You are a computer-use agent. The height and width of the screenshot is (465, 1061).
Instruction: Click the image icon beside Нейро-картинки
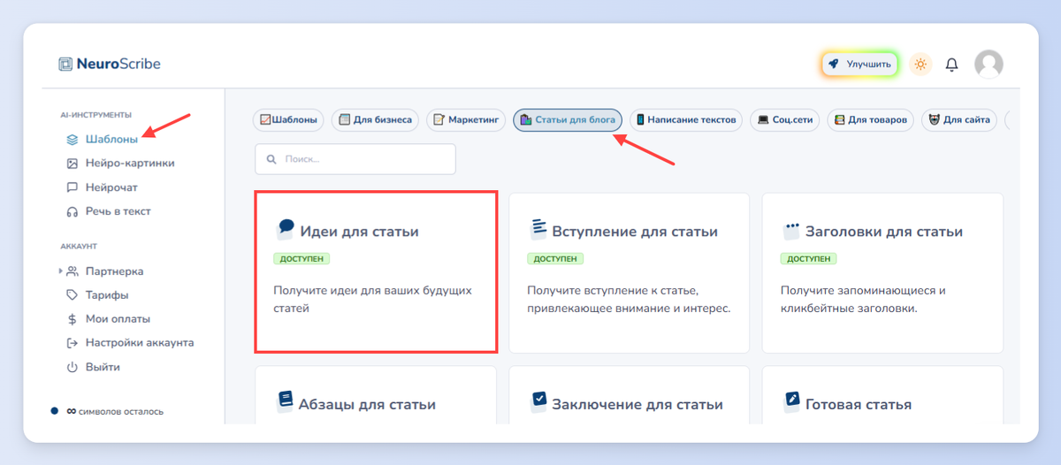coord(73,164)
